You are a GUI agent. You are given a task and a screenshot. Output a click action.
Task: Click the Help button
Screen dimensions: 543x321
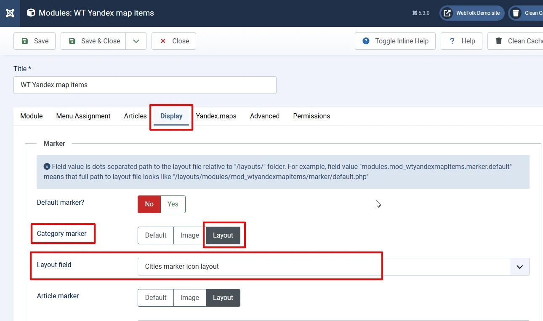(x=461, y=41)
